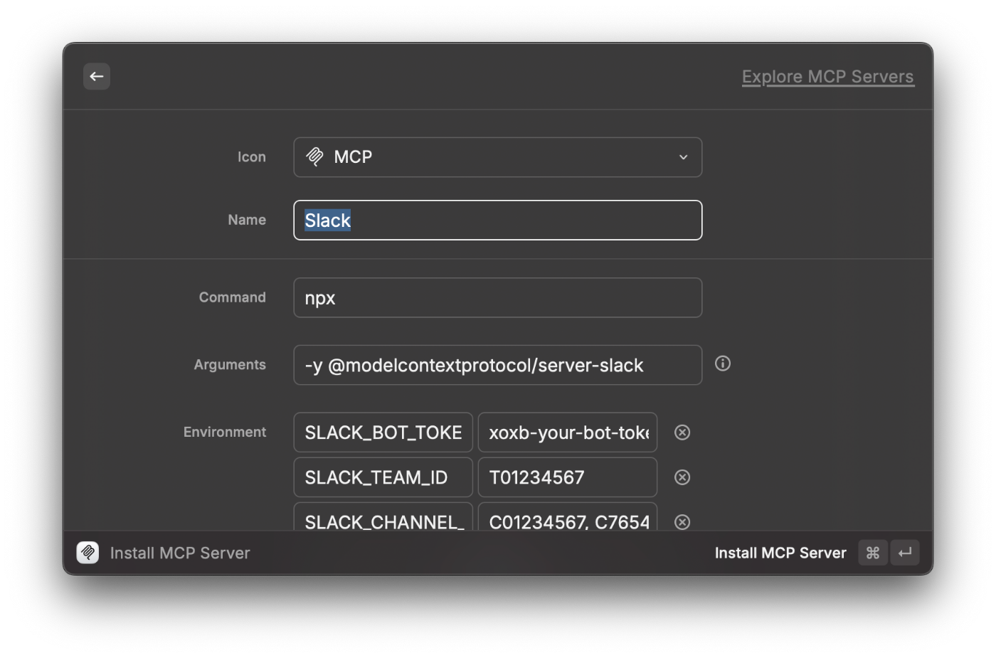The image size is (996, 658).
Task: Click the Return key shortcut icon
Action: pos(905,553)
